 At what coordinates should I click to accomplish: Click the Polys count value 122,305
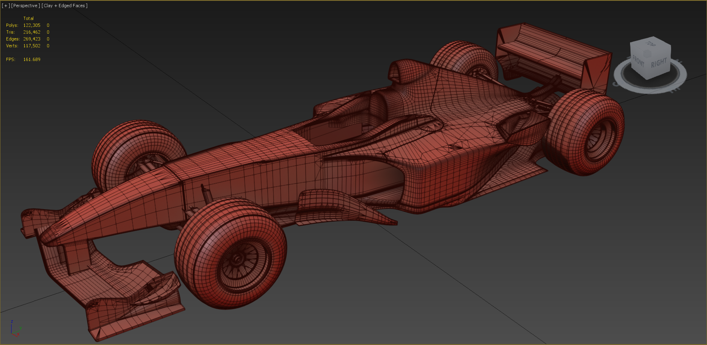32,25
